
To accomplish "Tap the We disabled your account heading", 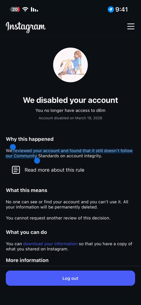I will (70, 100).
